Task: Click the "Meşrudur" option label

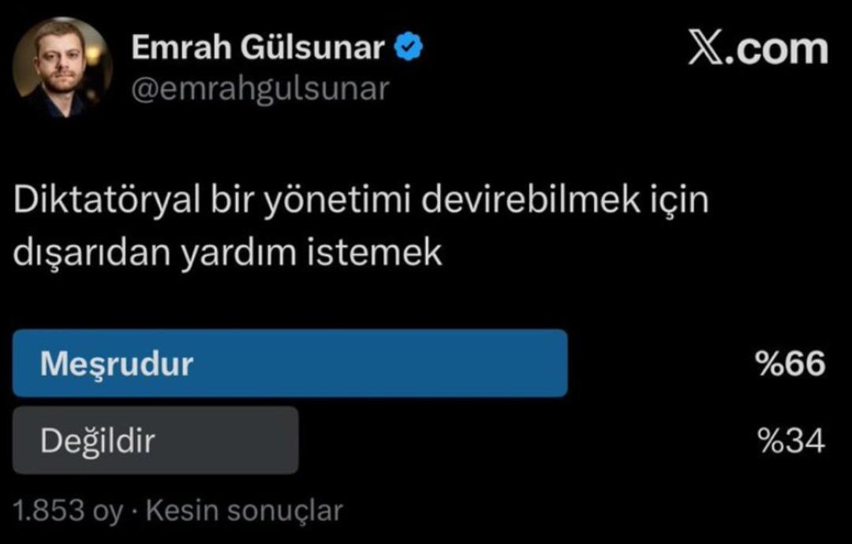Action: click(116, 364)
